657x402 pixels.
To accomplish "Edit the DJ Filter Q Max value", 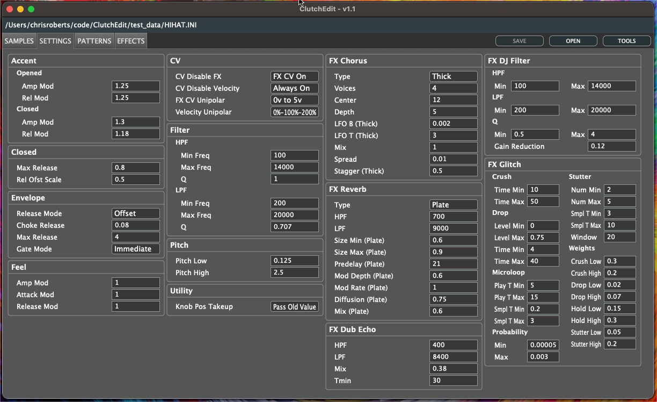I will click(612, 134).
